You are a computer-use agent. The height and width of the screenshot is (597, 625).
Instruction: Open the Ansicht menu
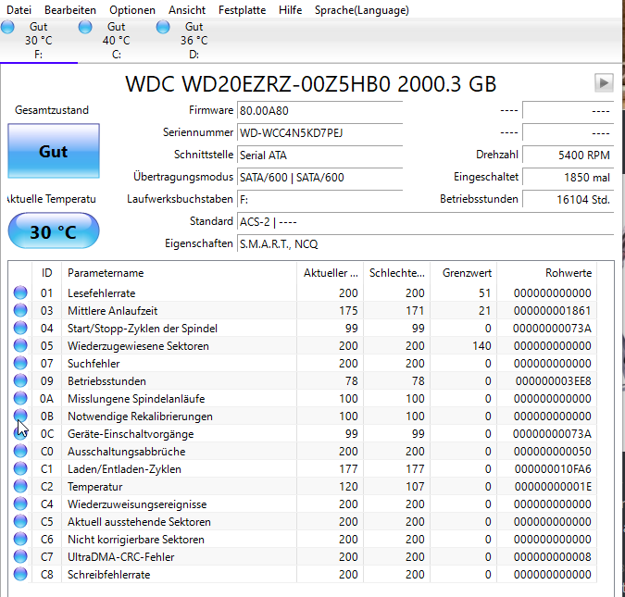[x=187, y=10]
